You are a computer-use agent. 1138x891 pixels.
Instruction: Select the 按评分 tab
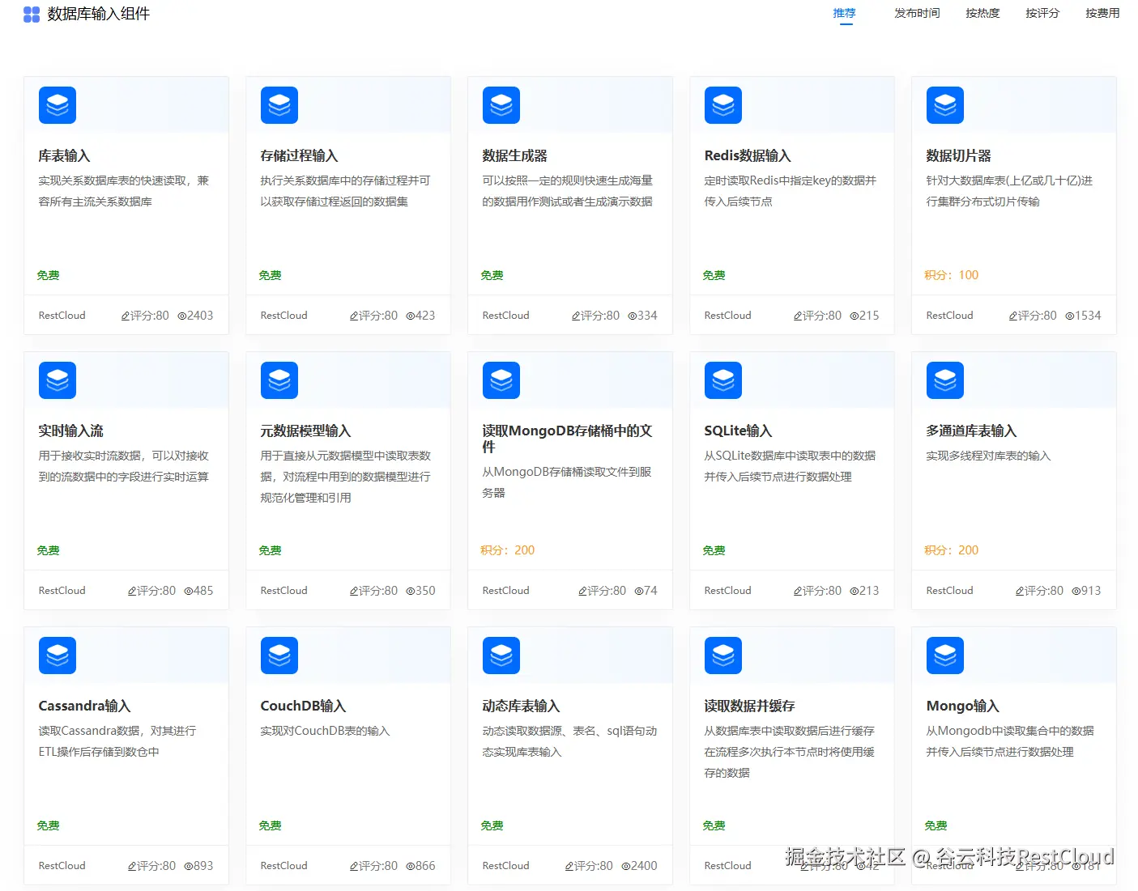[x=1042, y=13]
